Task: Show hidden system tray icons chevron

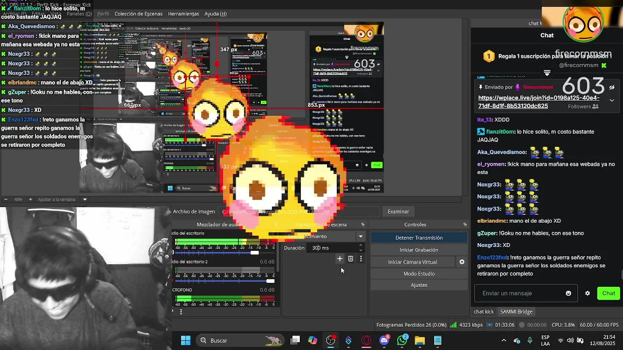Action: [x=504, y=340]
